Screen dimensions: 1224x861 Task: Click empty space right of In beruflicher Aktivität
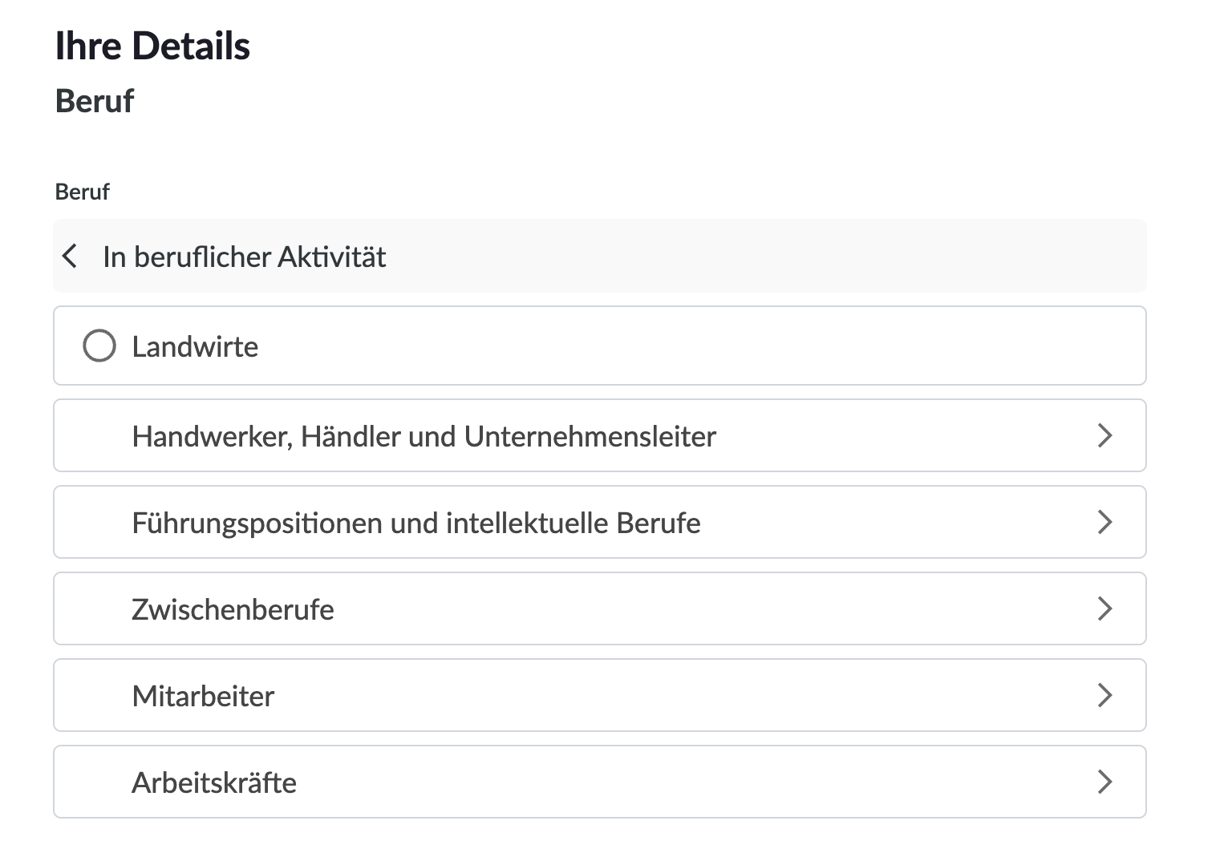[762, 257]
